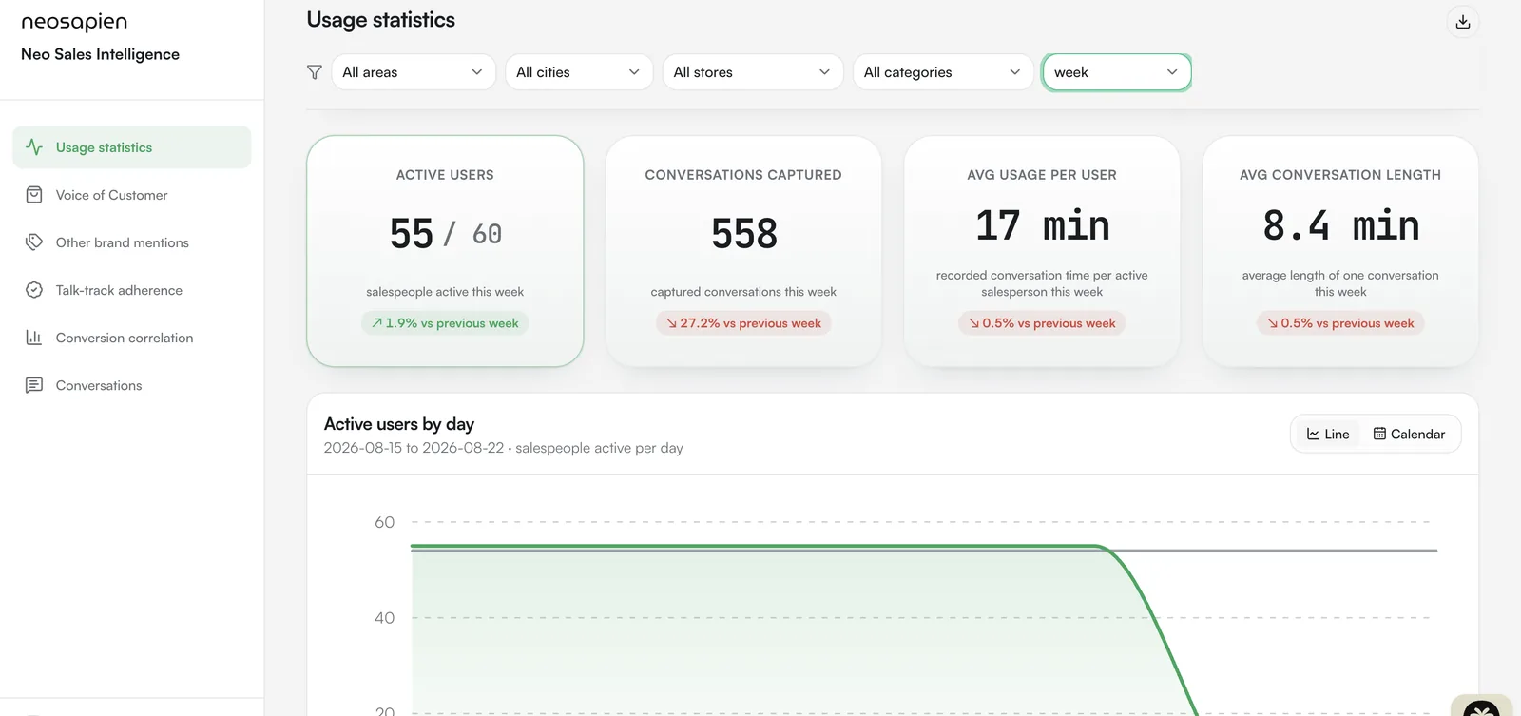Select the Avg Usage Per User card
The image size is (1521, 716).
click(x=1042, y=251)
